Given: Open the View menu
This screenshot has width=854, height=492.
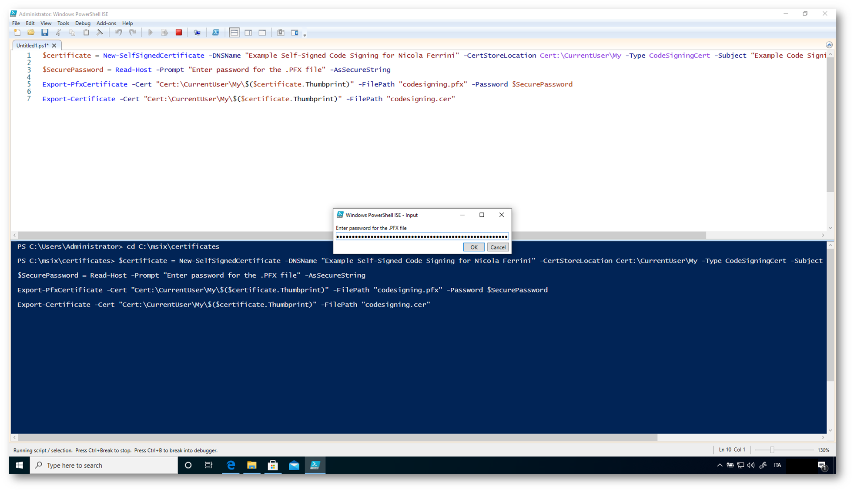Looking at the screenshot, I should click(46, 23).
